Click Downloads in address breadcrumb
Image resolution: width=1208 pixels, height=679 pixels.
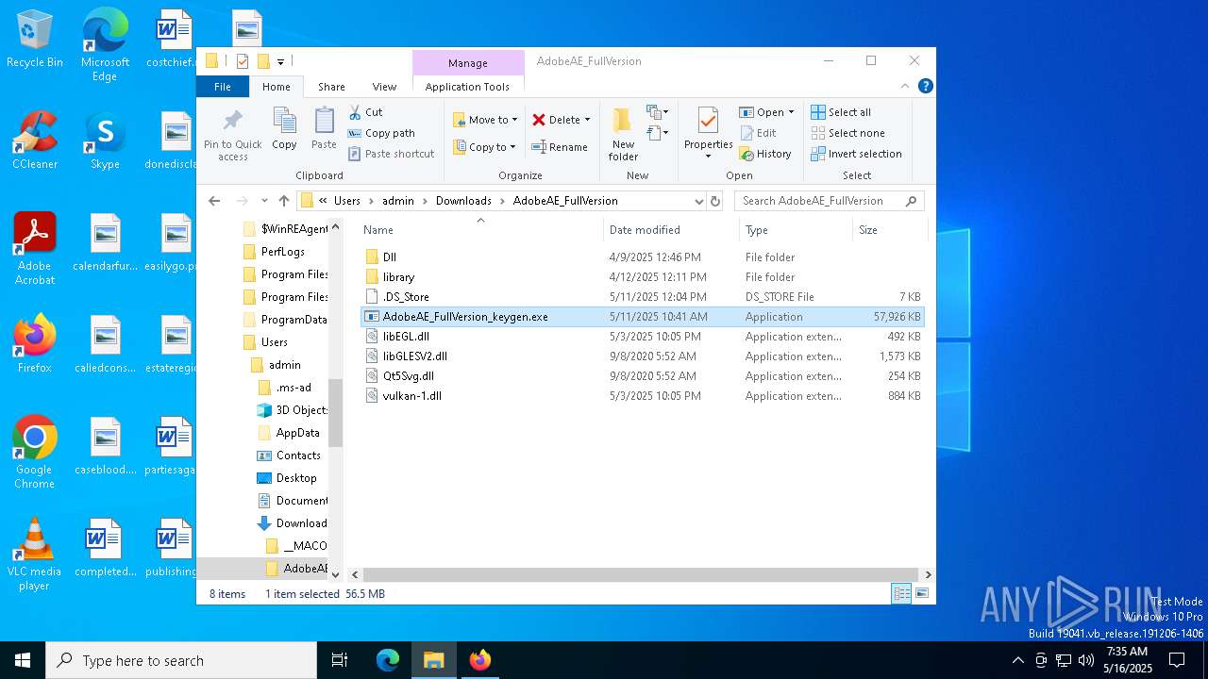[x=463, y=201]
